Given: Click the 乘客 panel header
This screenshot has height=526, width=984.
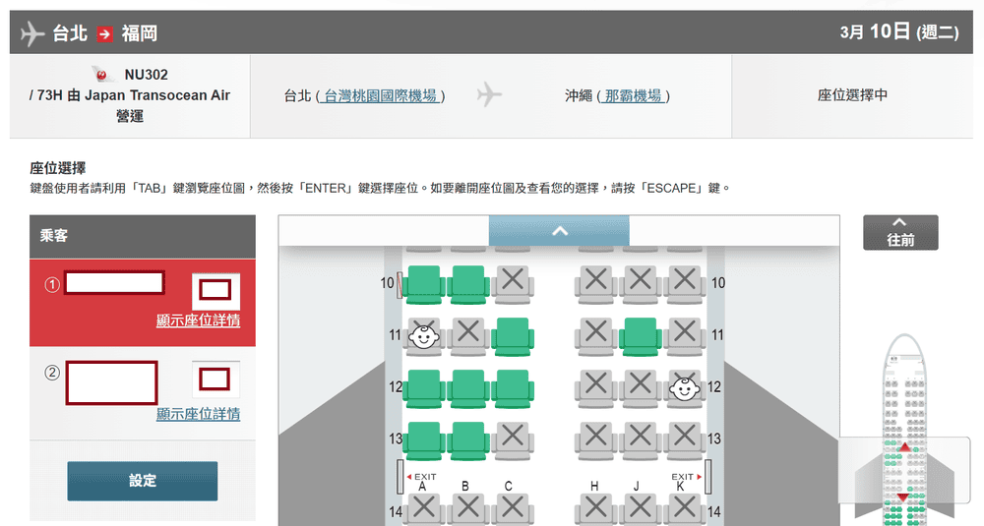Looking at the screenshot, I should [143, 236].
